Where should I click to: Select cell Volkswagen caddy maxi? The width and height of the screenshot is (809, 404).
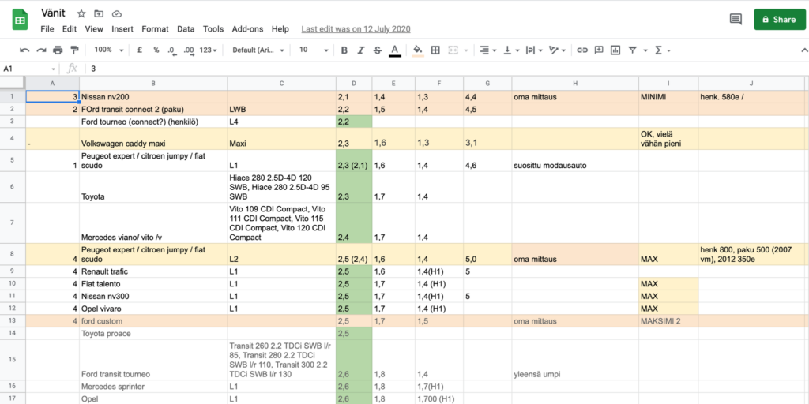coord(153,139)
